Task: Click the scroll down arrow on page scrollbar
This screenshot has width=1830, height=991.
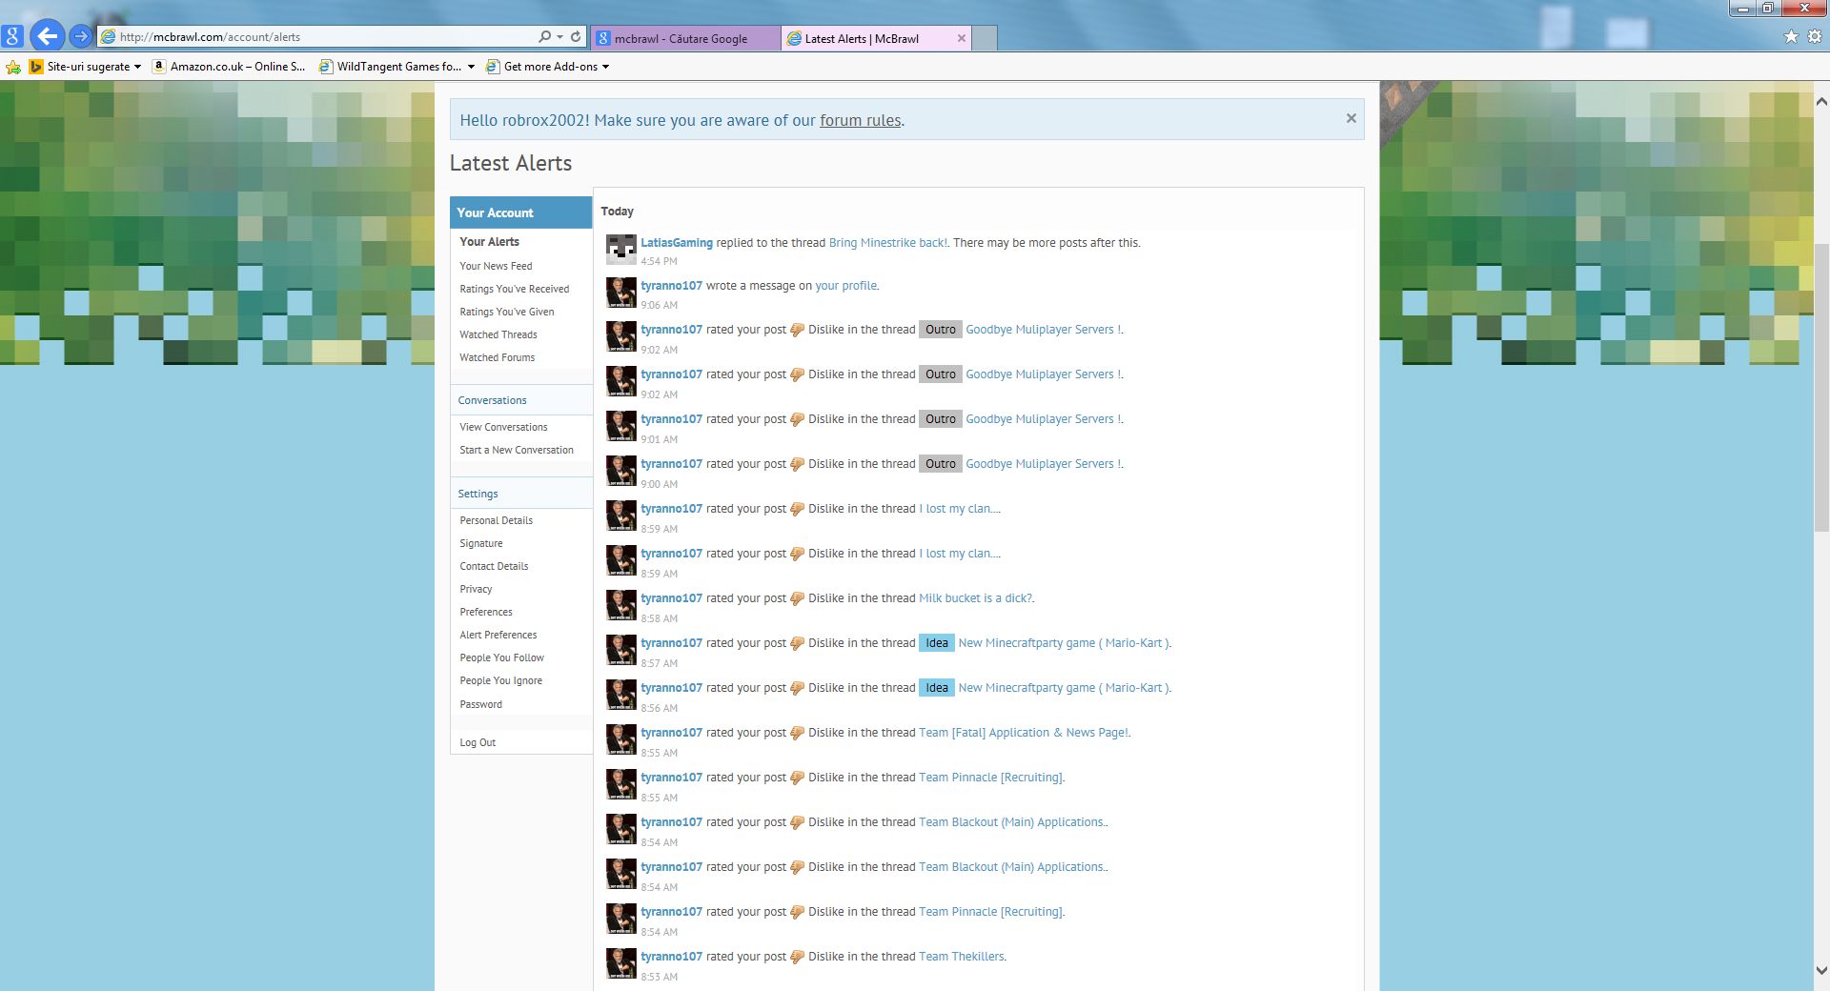Action: 1821,971
